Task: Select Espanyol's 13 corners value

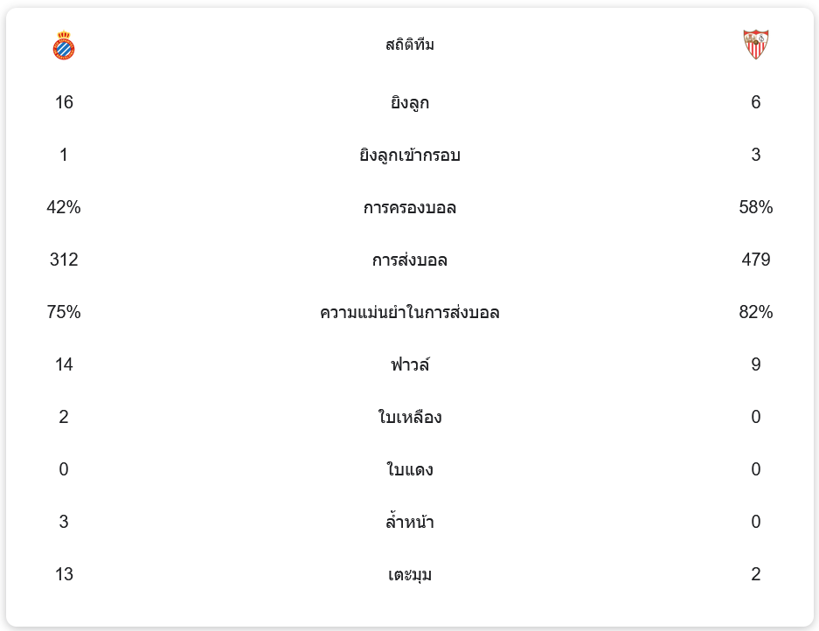Action: (64, 574)
